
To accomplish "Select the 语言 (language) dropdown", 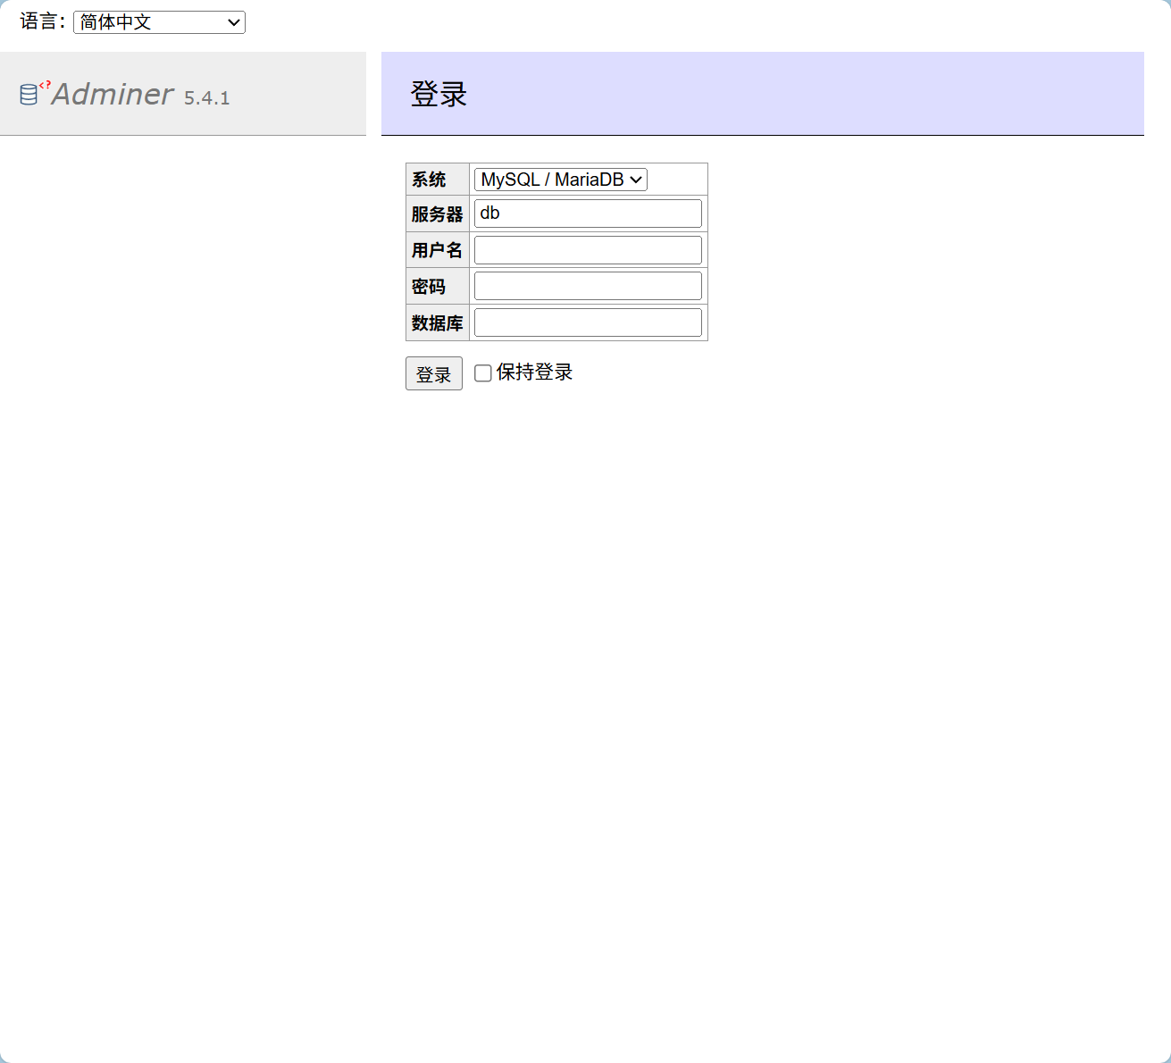I will click(158, 22).
